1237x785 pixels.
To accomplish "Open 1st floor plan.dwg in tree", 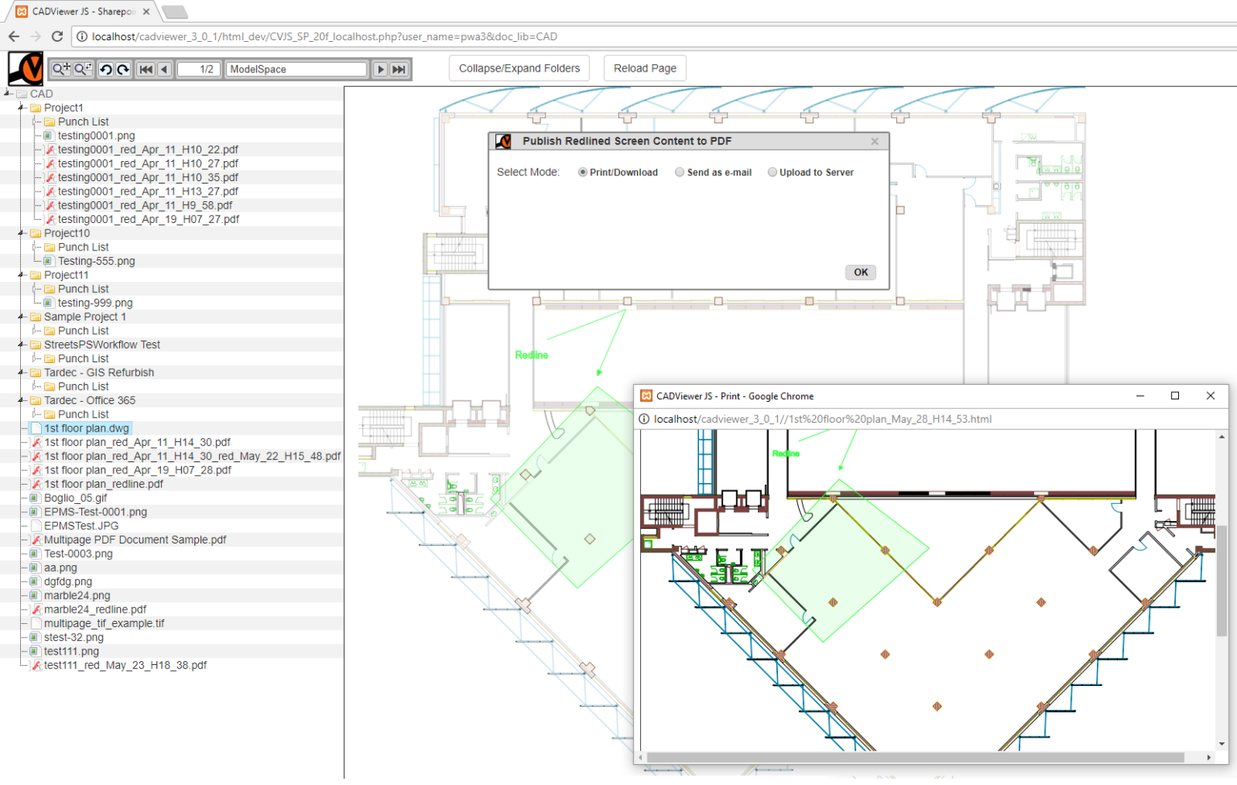I will [86, 428].
